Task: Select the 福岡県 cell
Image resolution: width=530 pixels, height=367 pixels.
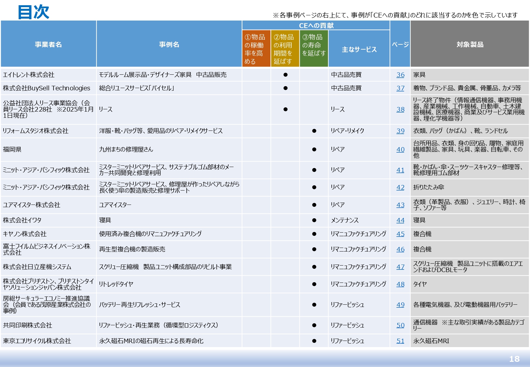Action: click(x=48, y=149)
